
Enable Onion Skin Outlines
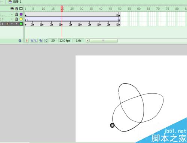[x=36, y=41]
